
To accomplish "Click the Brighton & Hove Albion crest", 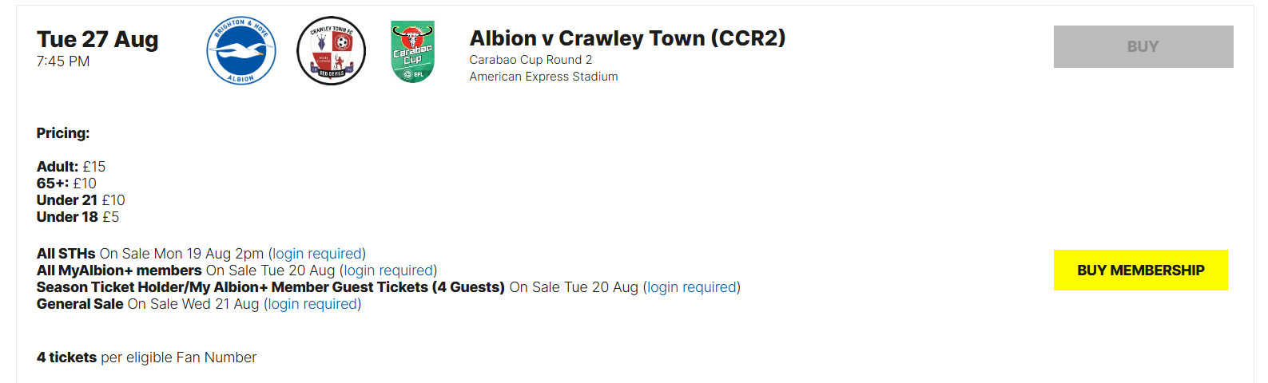I will tap(241, 51).
